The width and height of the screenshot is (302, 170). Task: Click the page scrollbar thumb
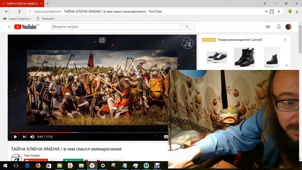300,39
